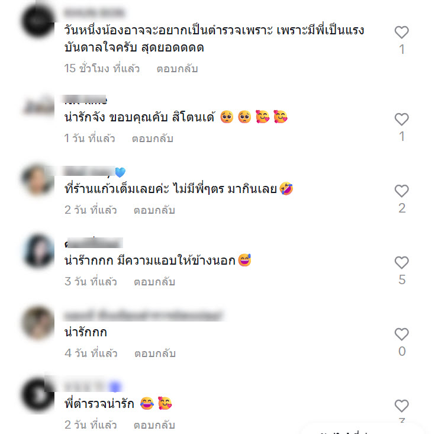
Task: Open username with blue heart emoji
Action: [x=95, y=172]
